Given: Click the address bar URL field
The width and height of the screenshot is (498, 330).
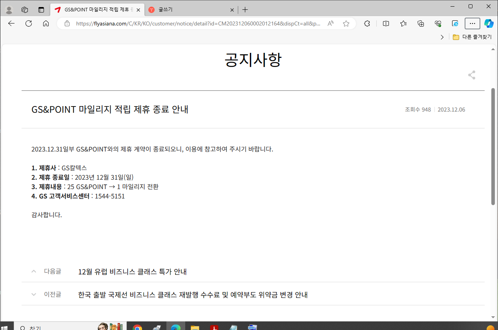Looking at the screenshot, I should pyautogui.click(x=198, y=23).
